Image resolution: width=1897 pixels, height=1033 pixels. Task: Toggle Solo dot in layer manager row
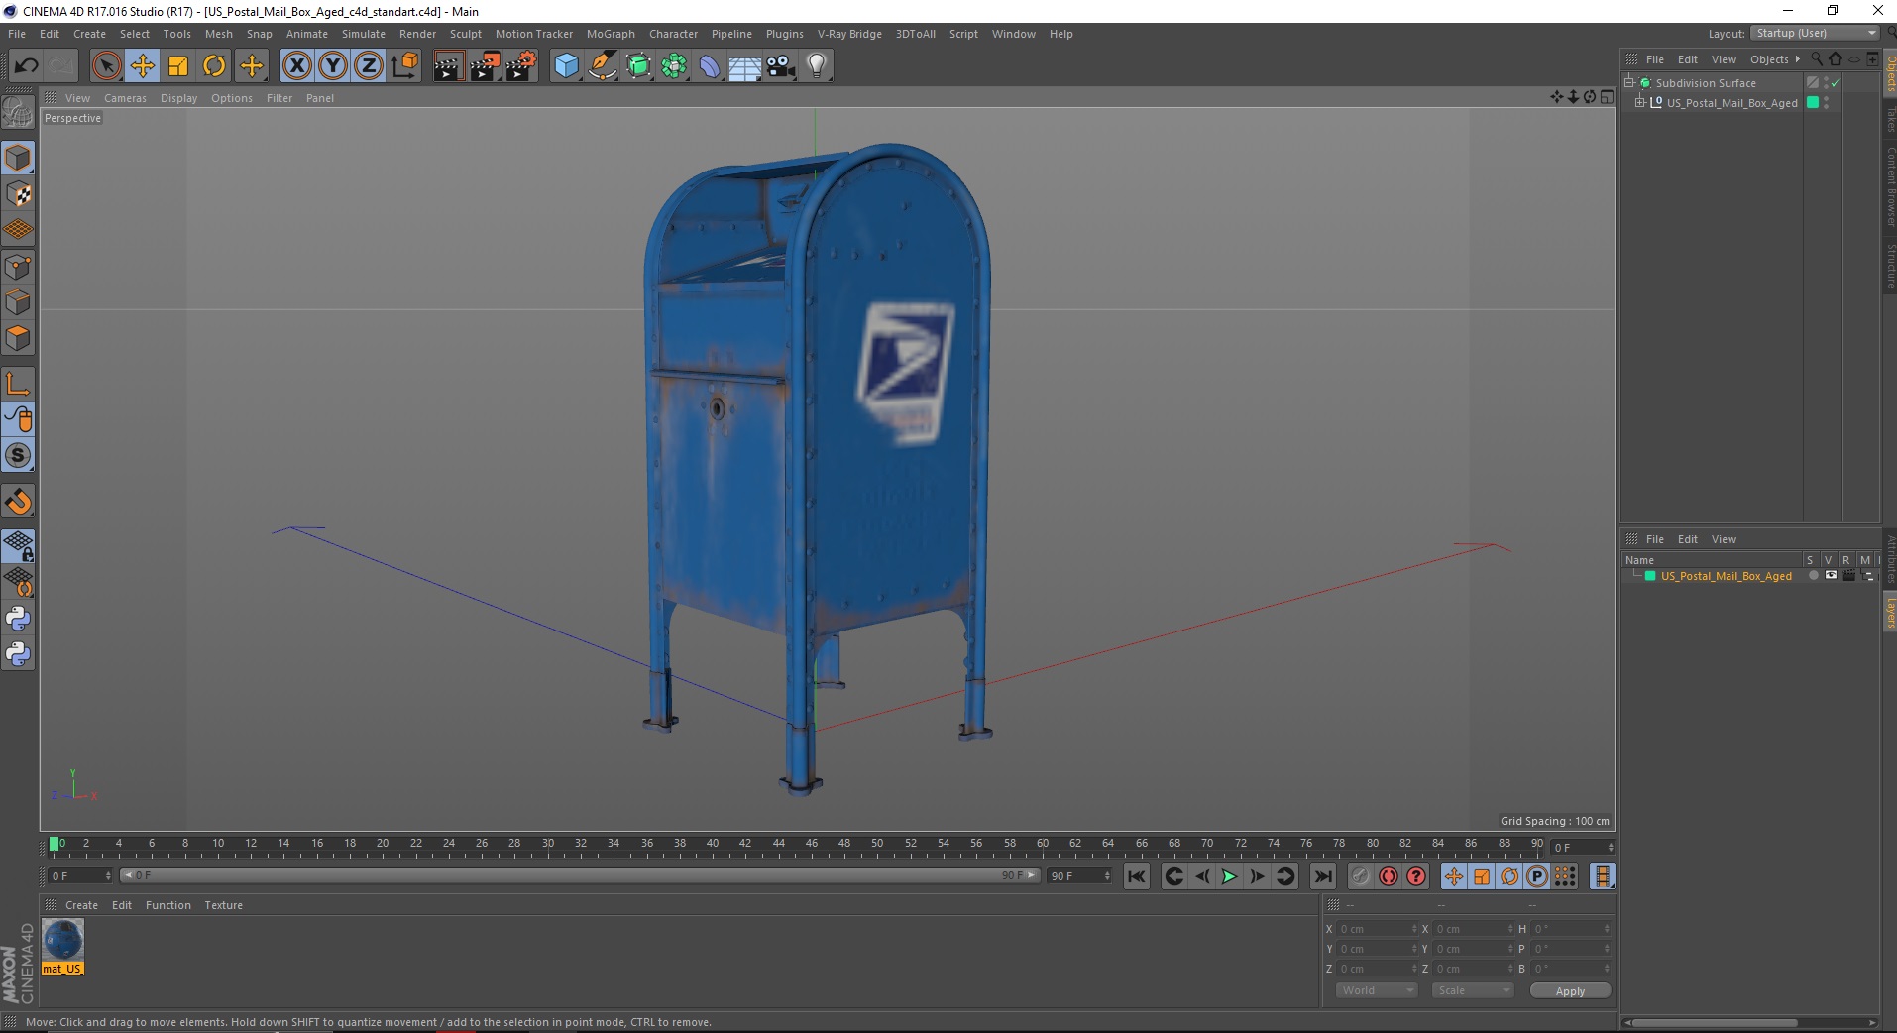1813,576
